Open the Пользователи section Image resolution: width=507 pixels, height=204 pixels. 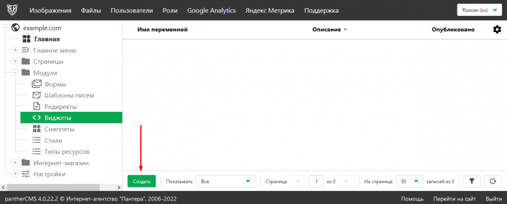pyautogui.click(x=132, y=11)
